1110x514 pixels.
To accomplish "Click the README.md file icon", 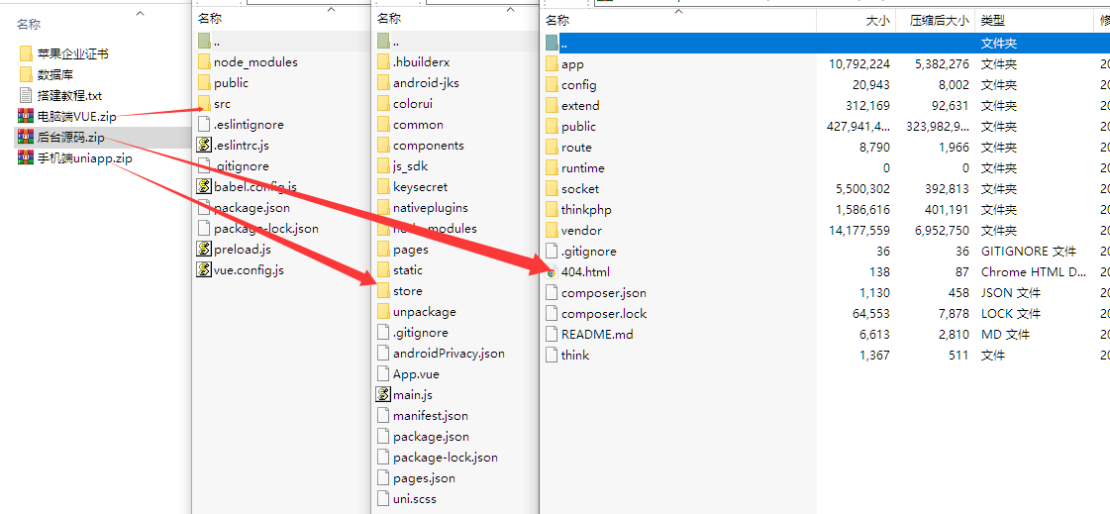I will [552, 334].
